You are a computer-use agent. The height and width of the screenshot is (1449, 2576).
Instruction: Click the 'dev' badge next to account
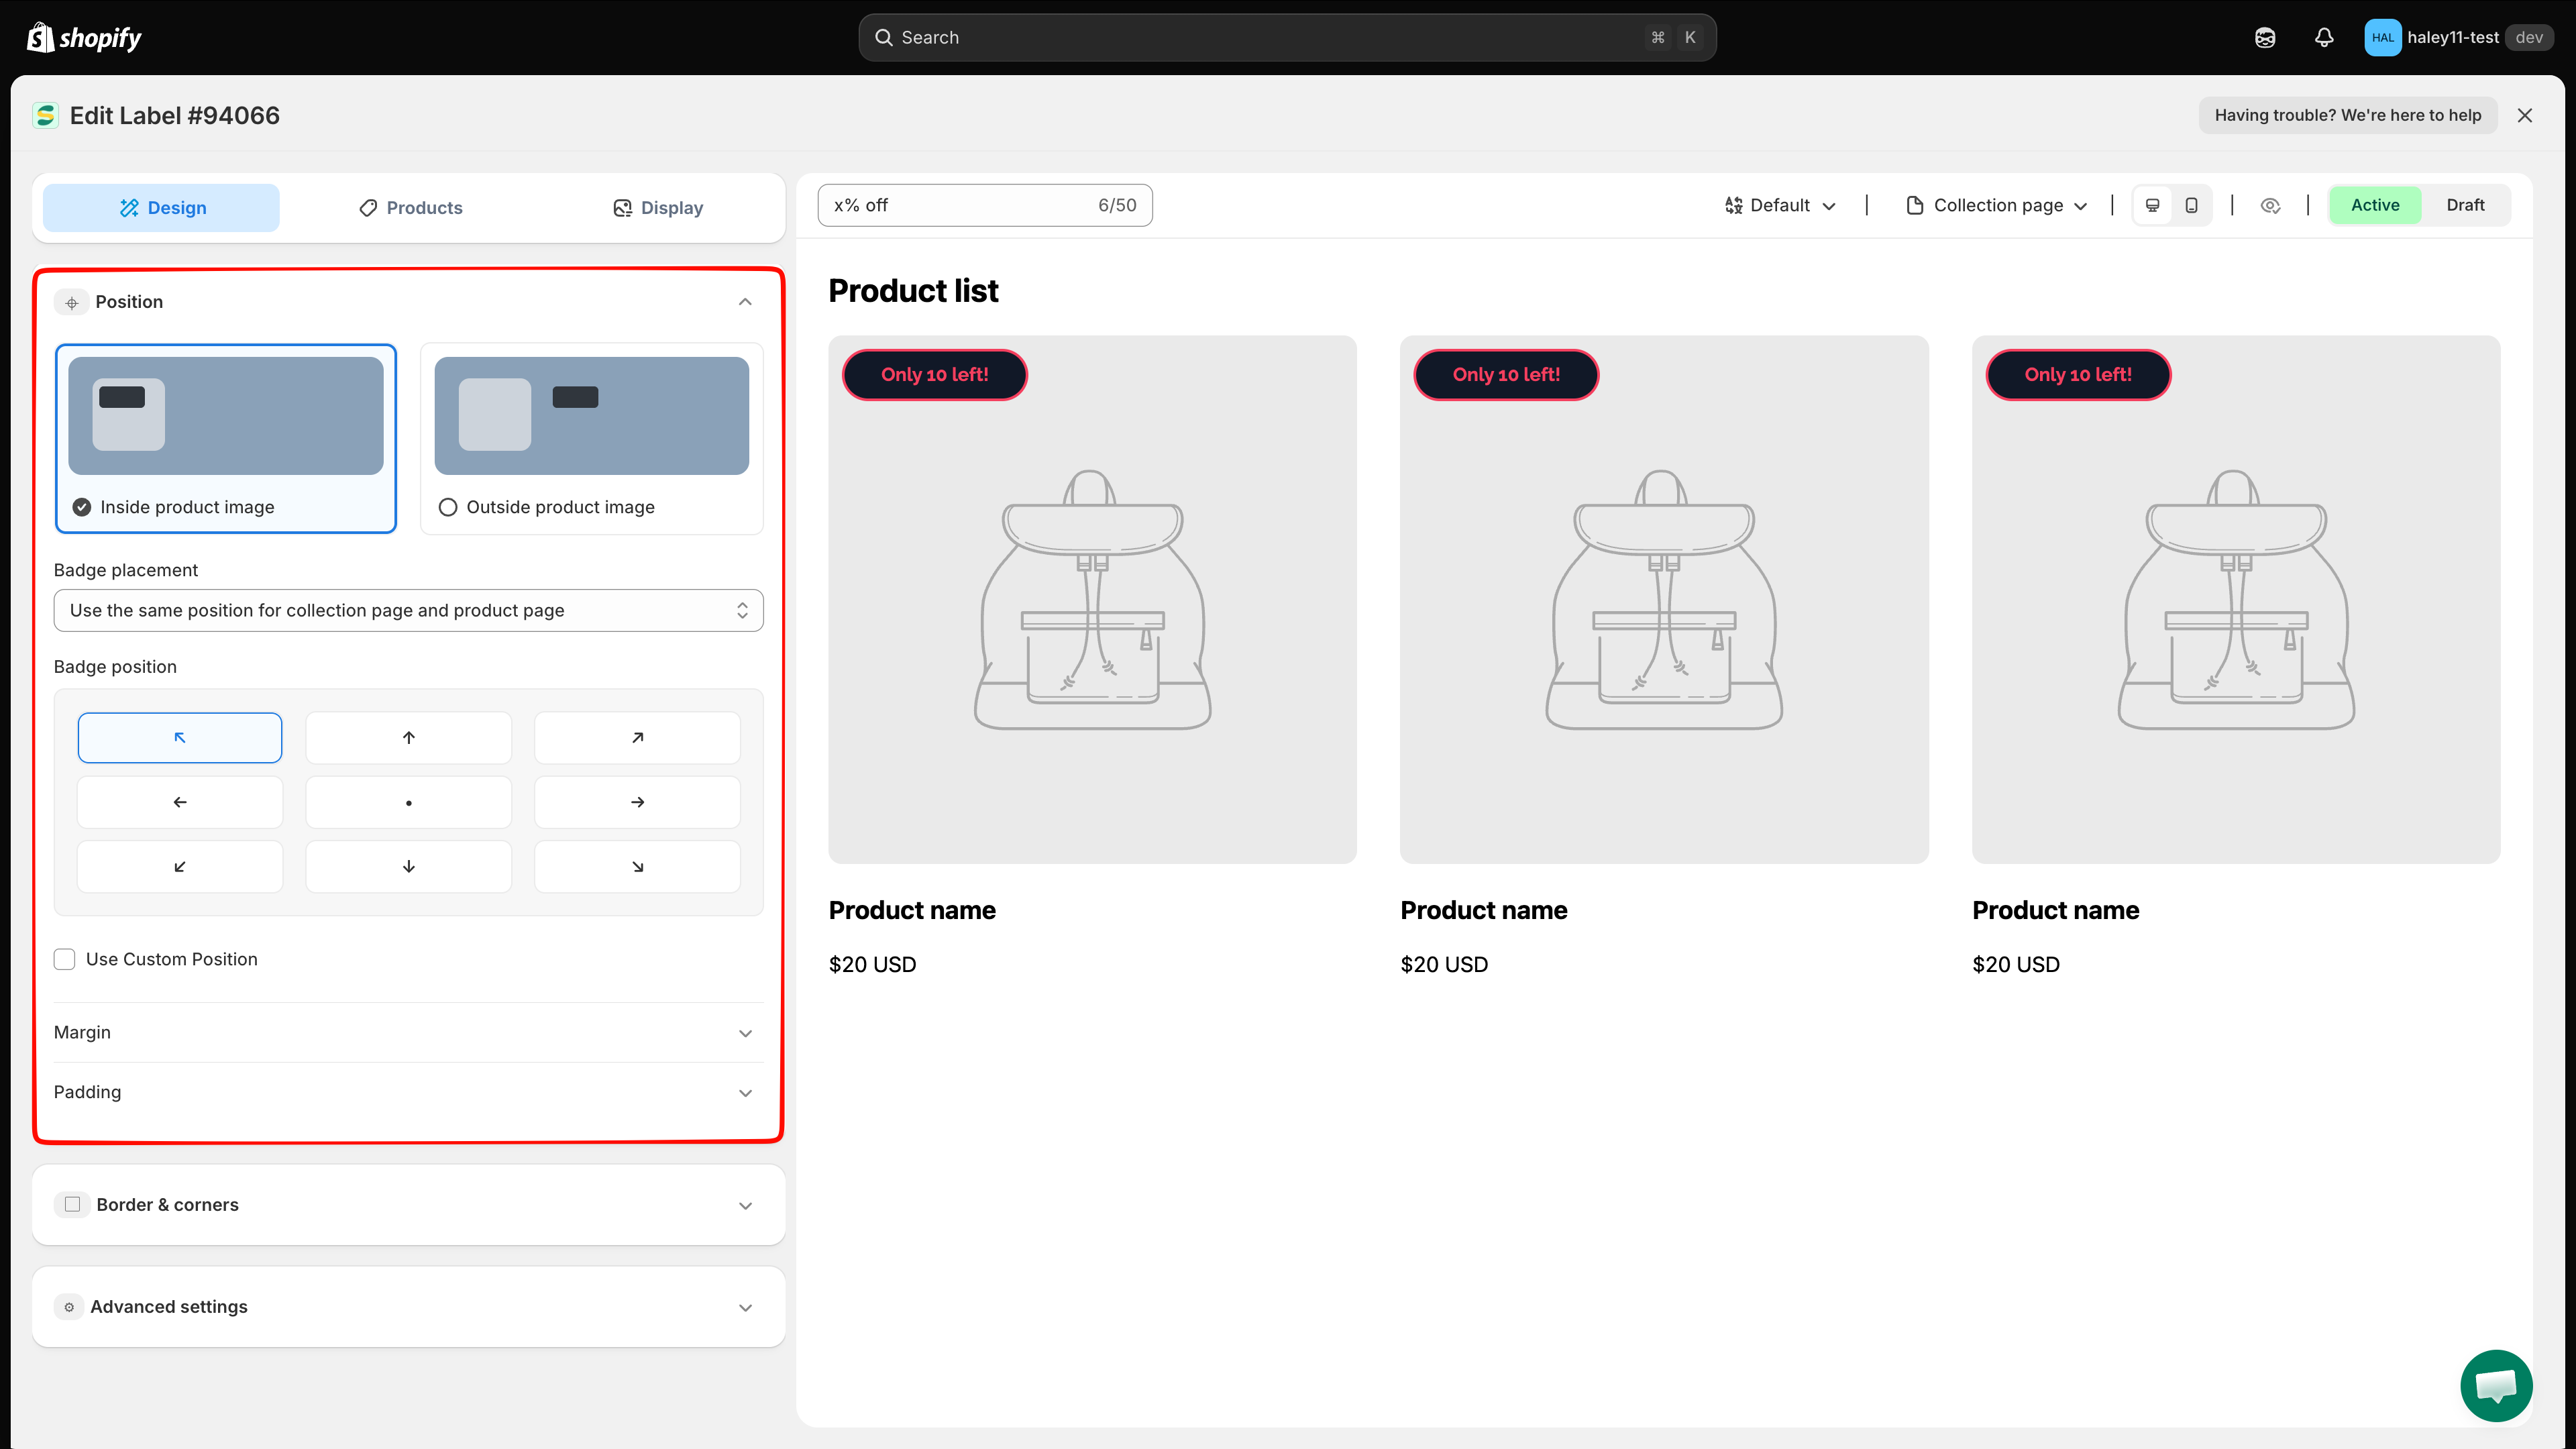pyautogui.click(x=2529, y=38)
